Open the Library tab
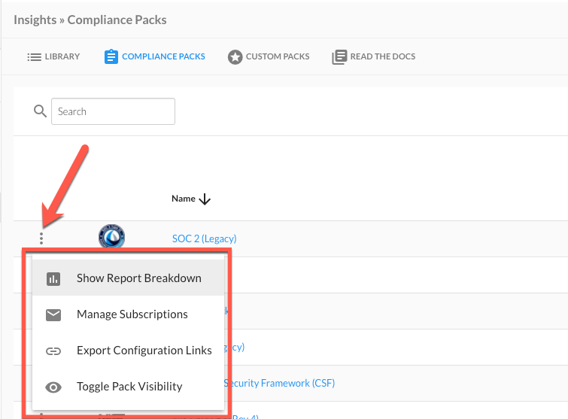This screenshot has width=568, height=419. point(53,57)
